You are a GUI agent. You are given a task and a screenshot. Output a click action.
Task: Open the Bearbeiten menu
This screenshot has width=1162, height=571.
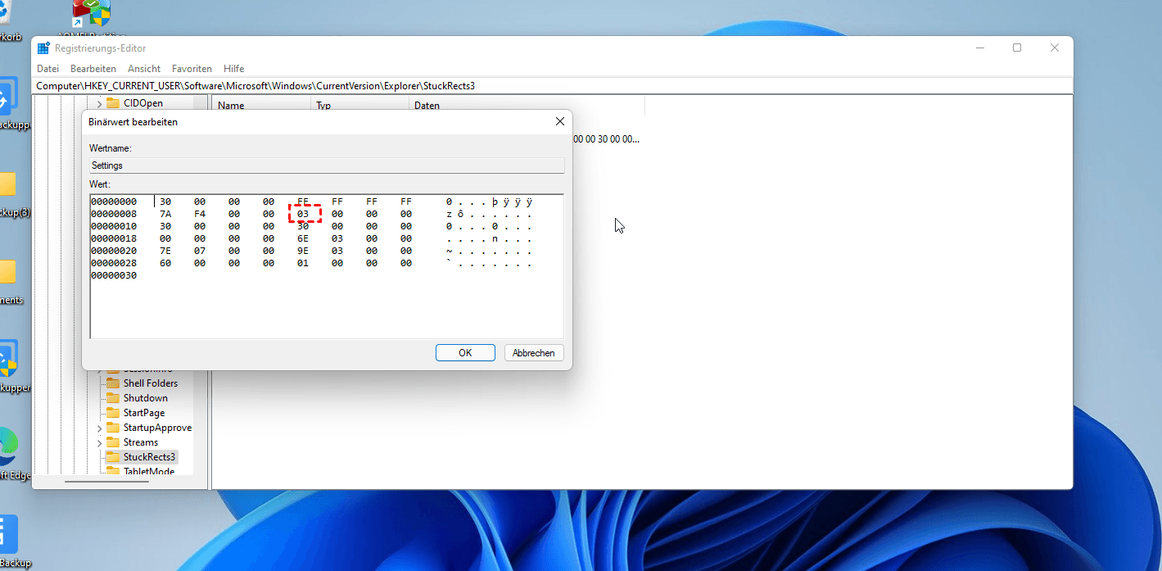[93, 69]
